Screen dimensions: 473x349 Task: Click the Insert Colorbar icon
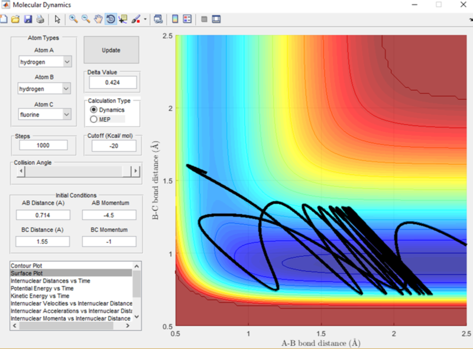point(175,19)
